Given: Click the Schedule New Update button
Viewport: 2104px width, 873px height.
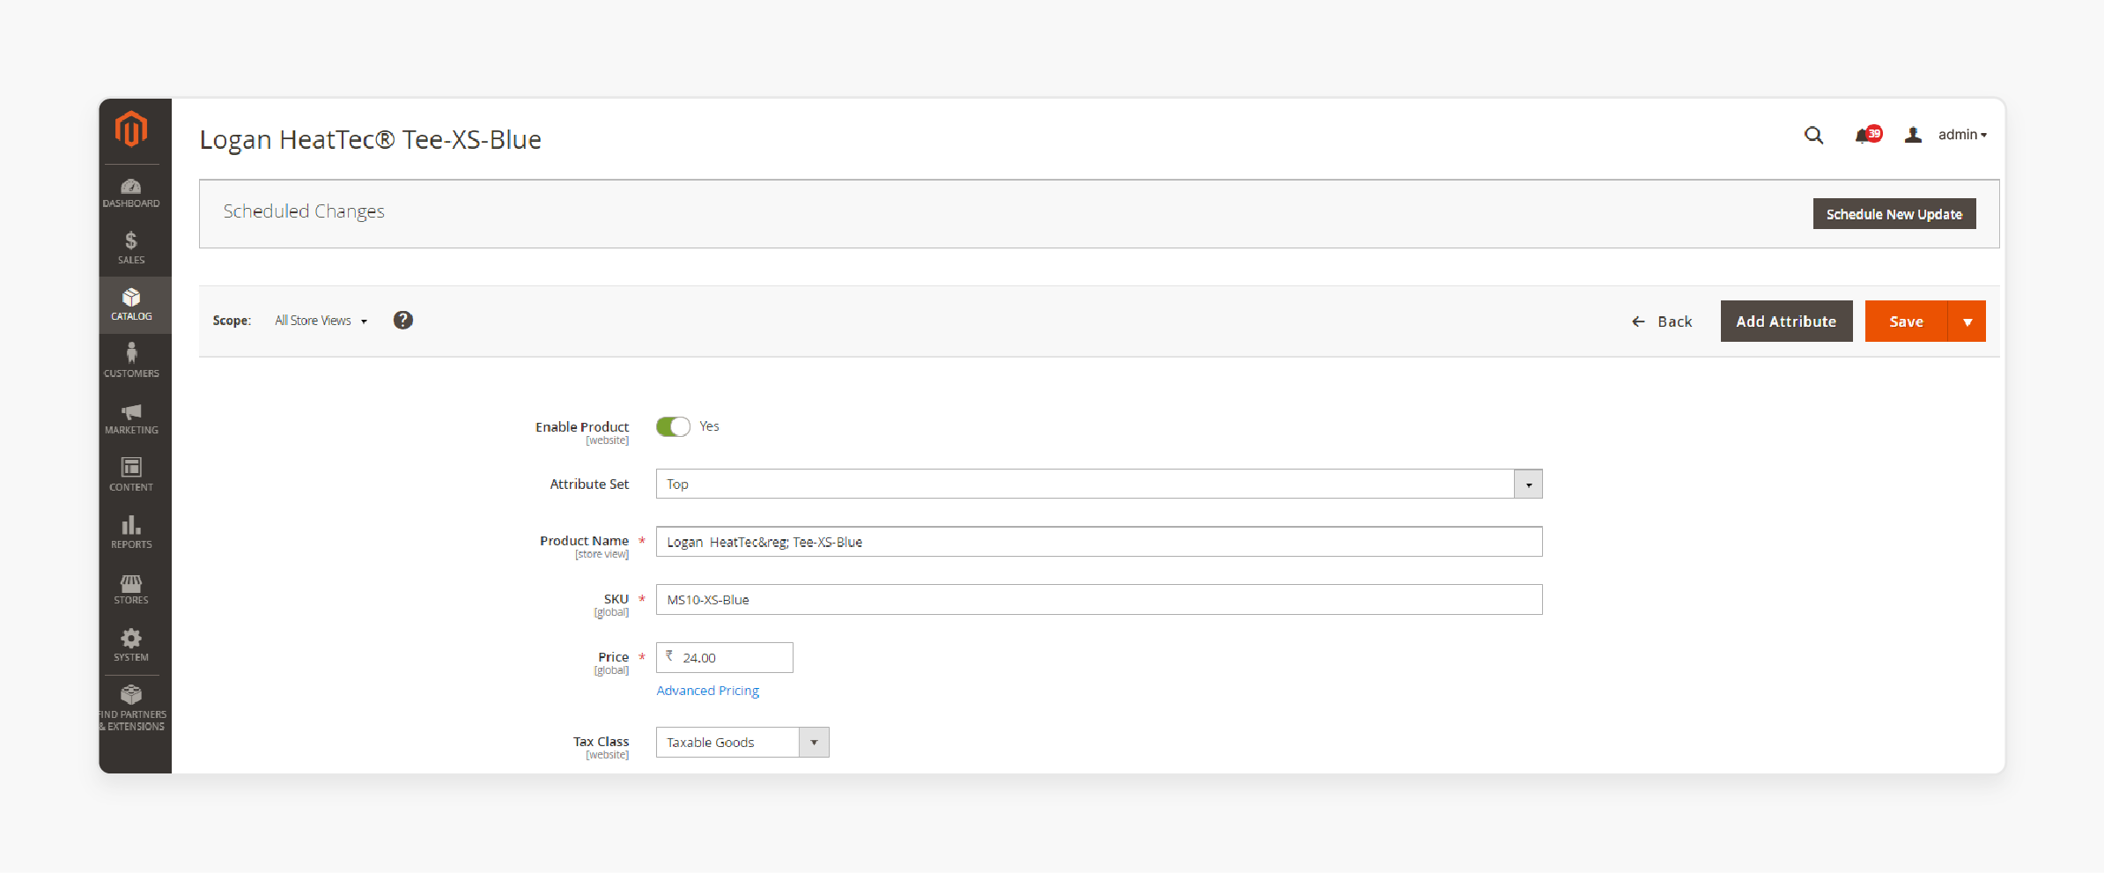Looking at the screenshot, I should pos(1894,214).
